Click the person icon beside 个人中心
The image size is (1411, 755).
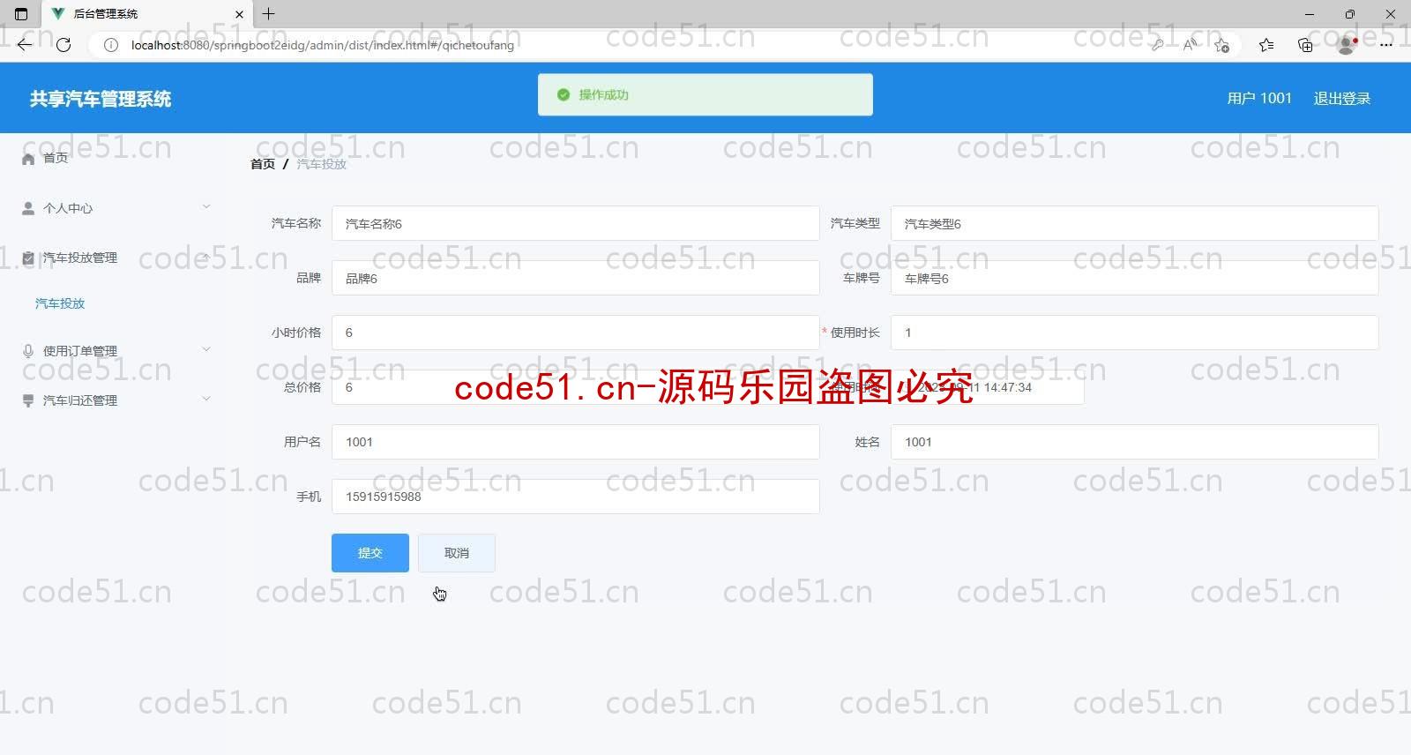point(28,208)
